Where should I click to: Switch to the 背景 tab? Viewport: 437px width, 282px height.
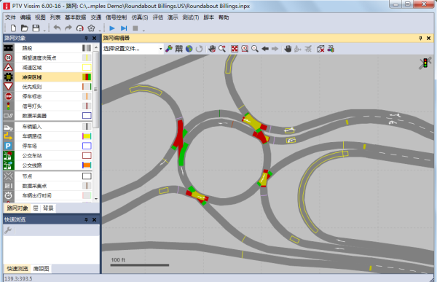(x=48, y=208)
